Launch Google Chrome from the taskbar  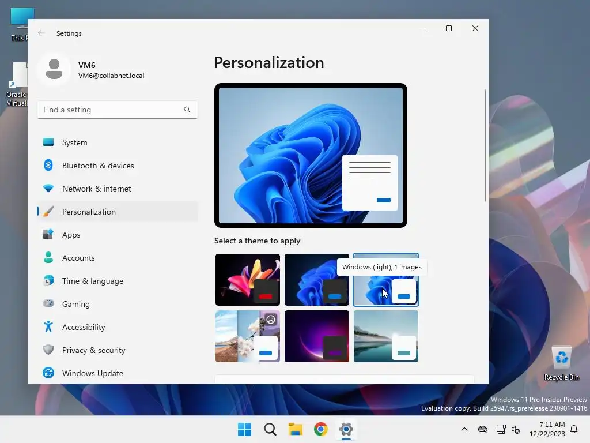tap(320, 429)
